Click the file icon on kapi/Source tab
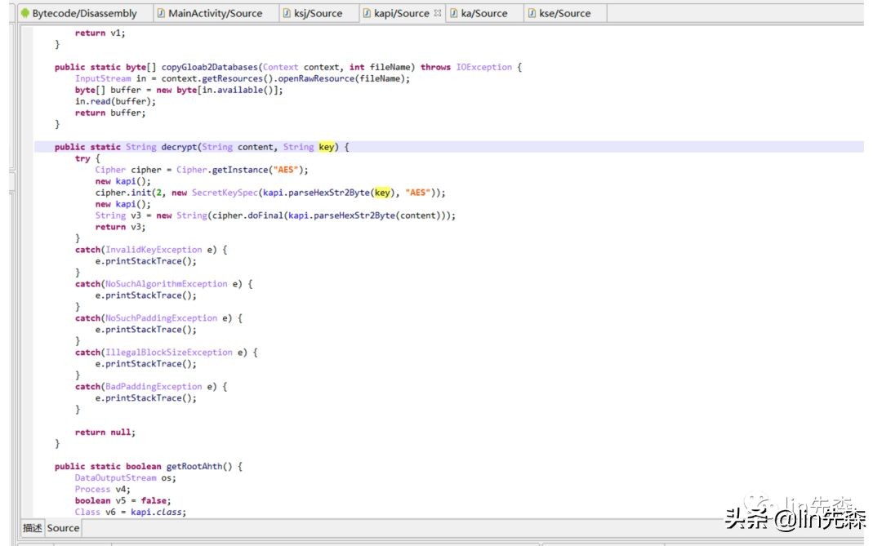The height and width of the screenshot is (546, 882). (367, 13)
